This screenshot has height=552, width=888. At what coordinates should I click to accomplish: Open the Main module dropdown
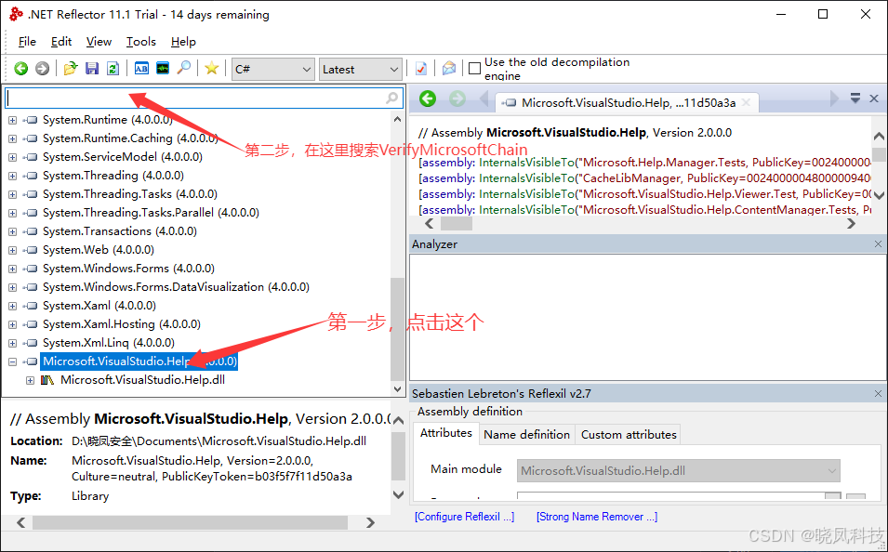click(679, 470)
